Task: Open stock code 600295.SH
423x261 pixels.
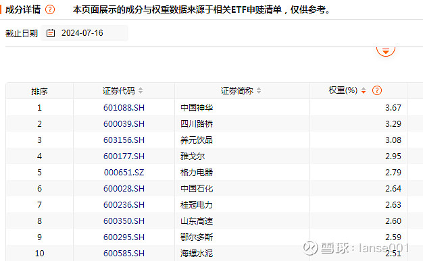Action: [x=124, y=237]
